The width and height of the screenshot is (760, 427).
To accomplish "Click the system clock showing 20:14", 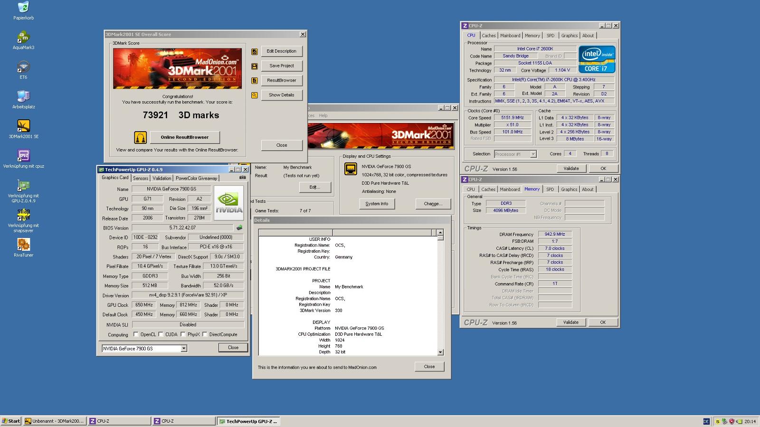I will click(750, 421).
